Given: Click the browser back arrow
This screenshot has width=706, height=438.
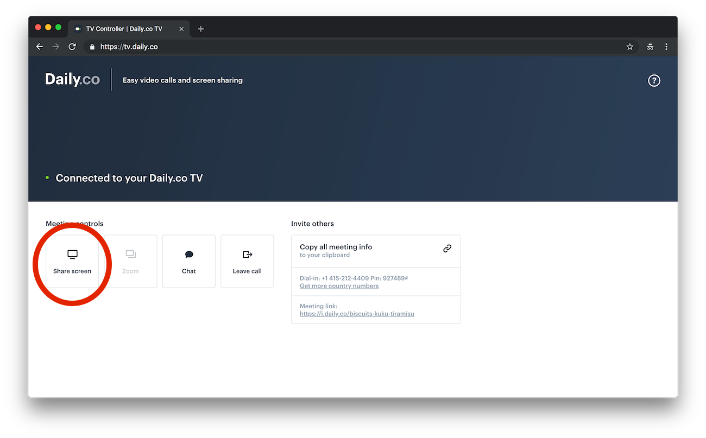Looking at the screenshot, I should pyautogui.click(x=40, y=47).
